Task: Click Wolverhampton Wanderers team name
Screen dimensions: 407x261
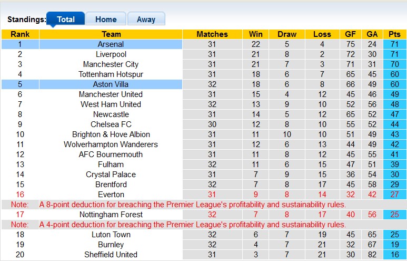Action: click(x=111, y=144)
